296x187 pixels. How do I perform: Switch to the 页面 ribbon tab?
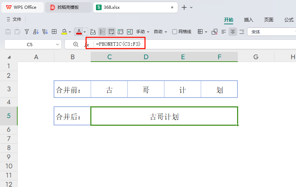point(268,20)
